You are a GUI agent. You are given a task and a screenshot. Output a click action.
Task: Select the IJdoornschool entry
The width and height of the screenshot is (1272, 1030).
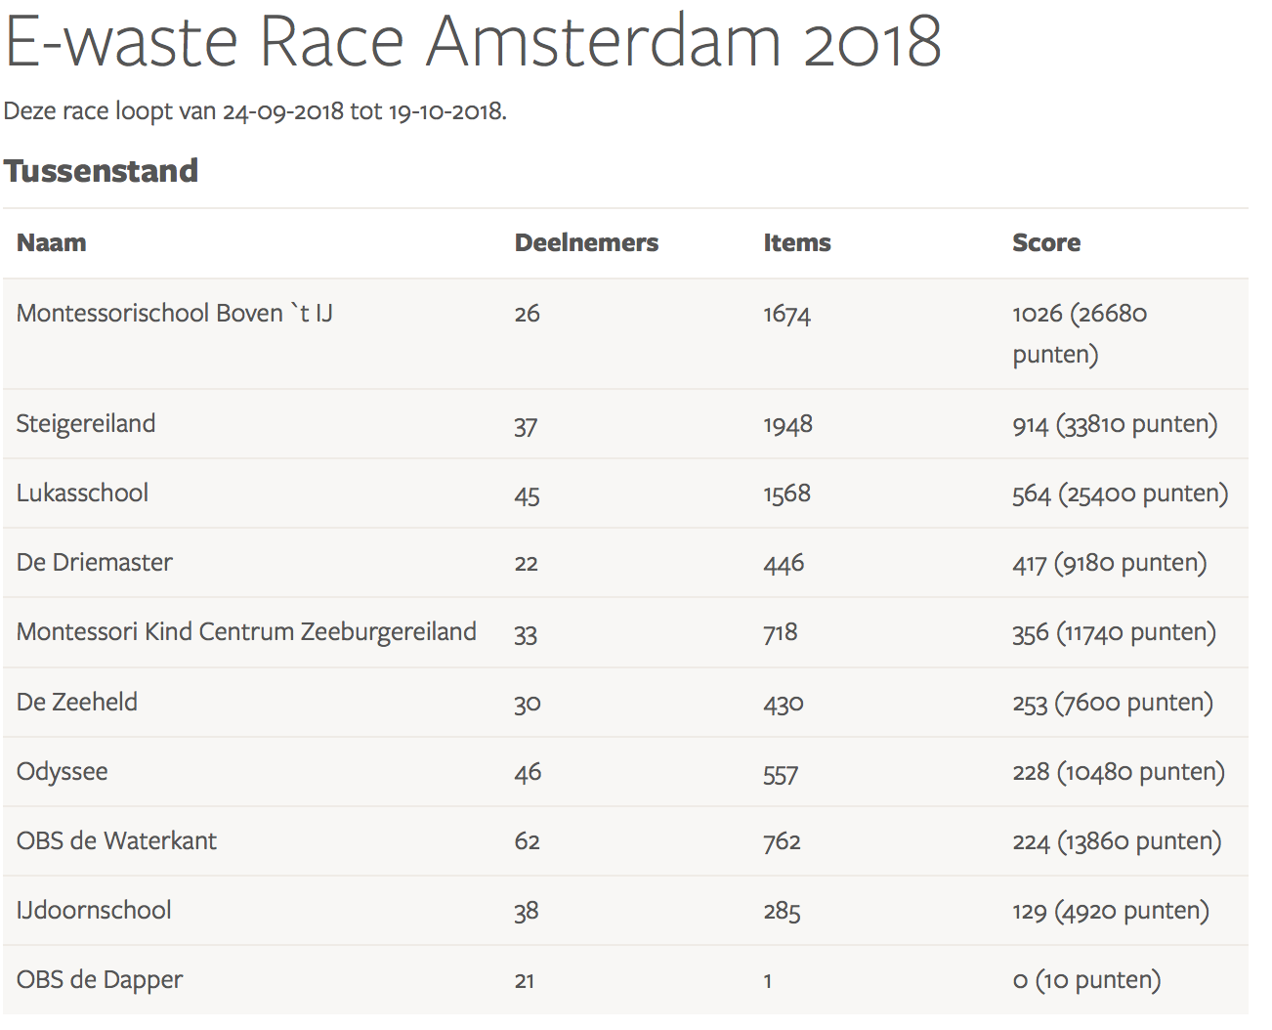pyautogui.click(x=94, y=911)
